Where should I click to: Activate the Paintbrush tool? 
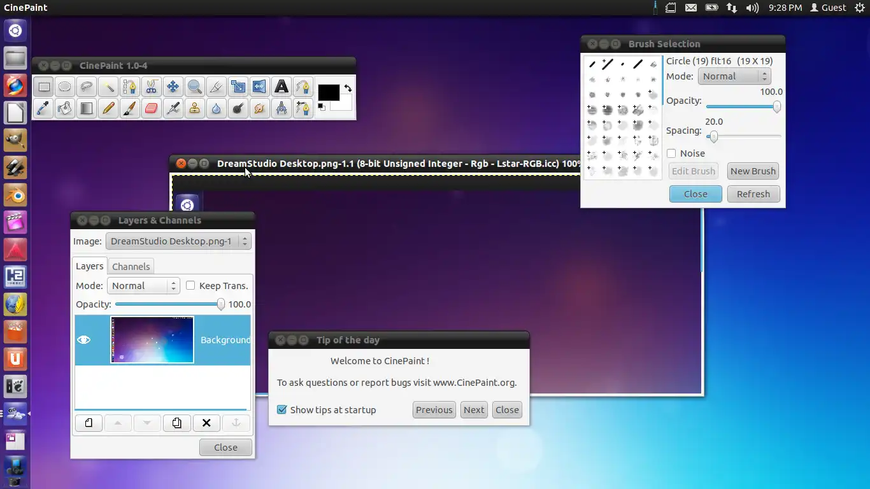tap(130, 108)
